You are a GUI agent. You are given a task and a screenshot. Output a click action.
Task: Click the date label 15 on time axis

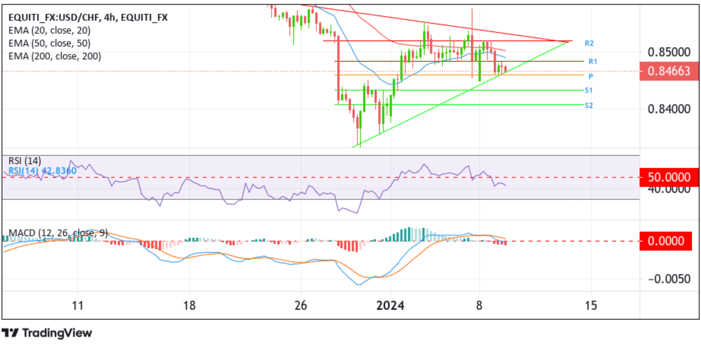591,305
